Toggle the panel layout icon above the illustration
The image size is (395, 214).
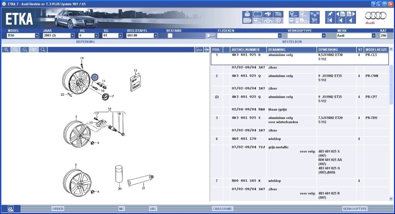coord(199,49)
